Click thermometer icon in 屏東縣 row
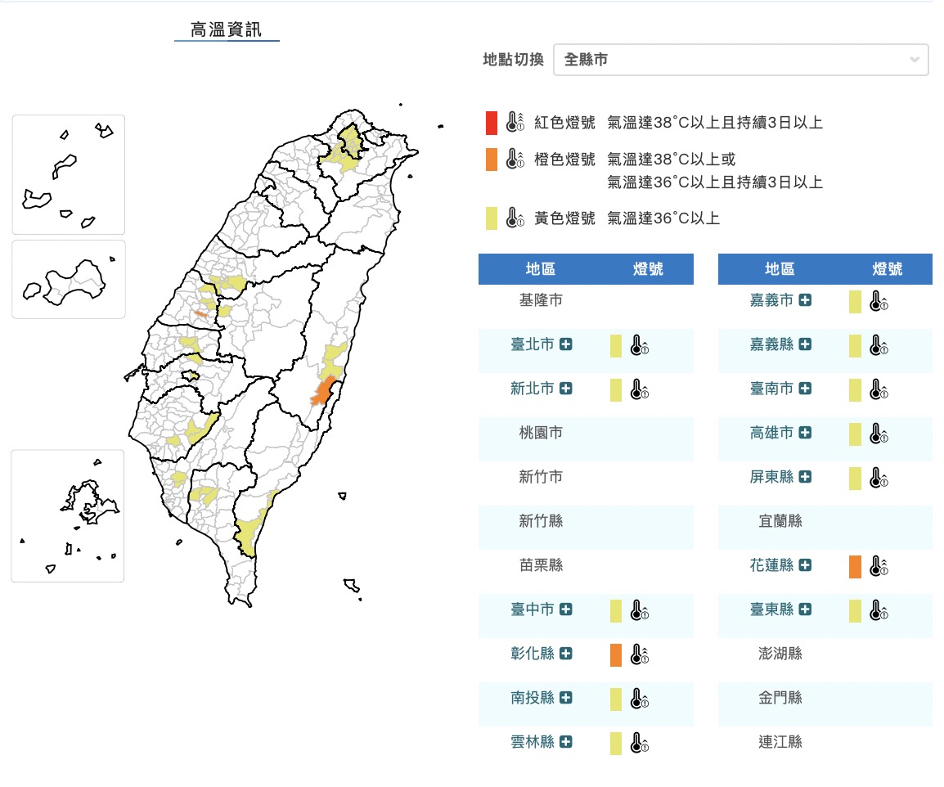Viewport: 944px width, 787px height. click(879, 478)
